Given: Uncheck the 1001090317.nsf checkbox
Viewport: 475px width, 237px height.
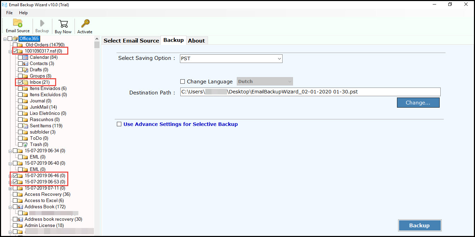Looking at the screenshot, I should [15, 51].
